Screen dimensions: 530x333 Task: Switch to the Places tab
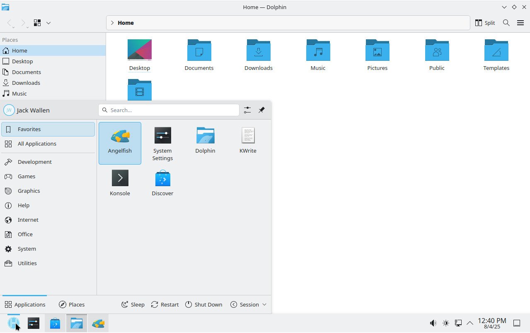(72, 304)
